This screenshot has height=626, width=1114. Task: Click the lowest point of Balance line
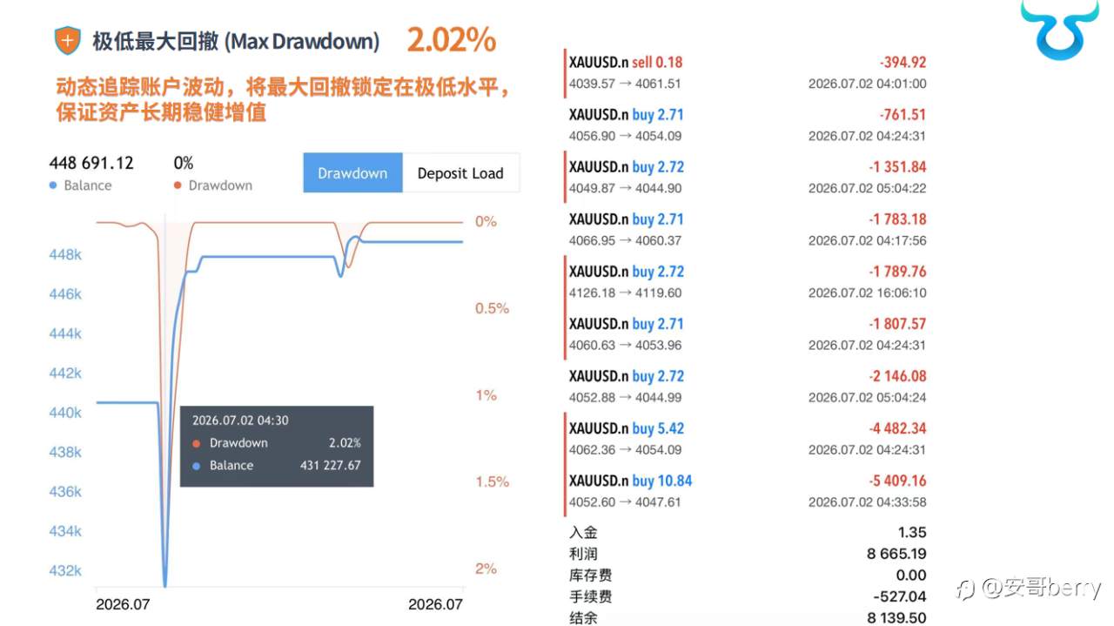[165, 584]
